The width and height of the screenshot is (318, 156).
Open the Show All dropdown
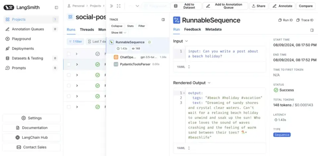coord(119,33)
